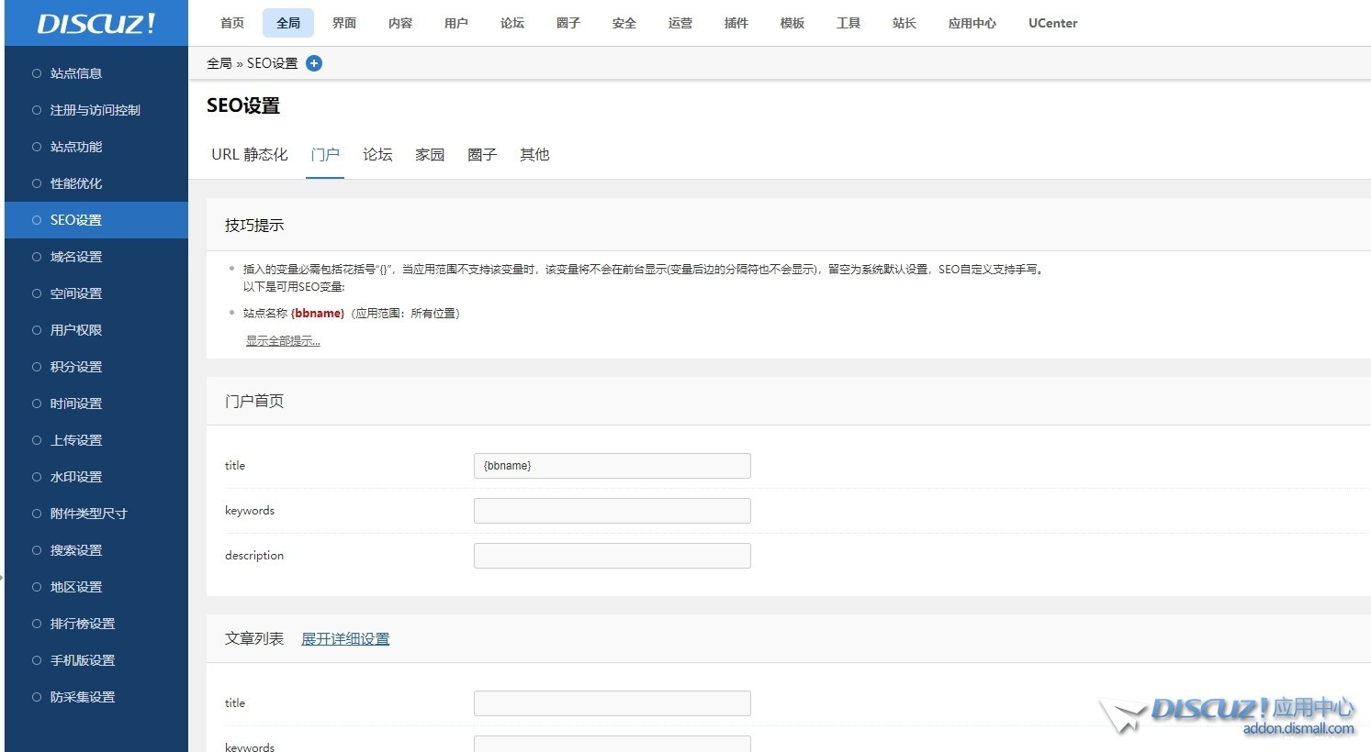Click the 文章列表 title input field

612,703
